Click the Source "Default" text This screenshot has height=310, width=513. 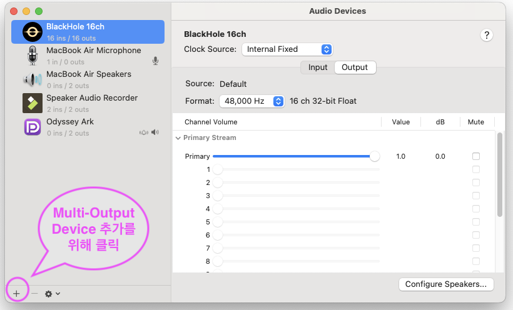coord(233,84)
